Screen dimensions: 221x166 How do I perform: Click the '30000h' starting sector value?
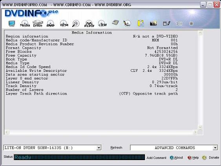click(x=171, y=75)
